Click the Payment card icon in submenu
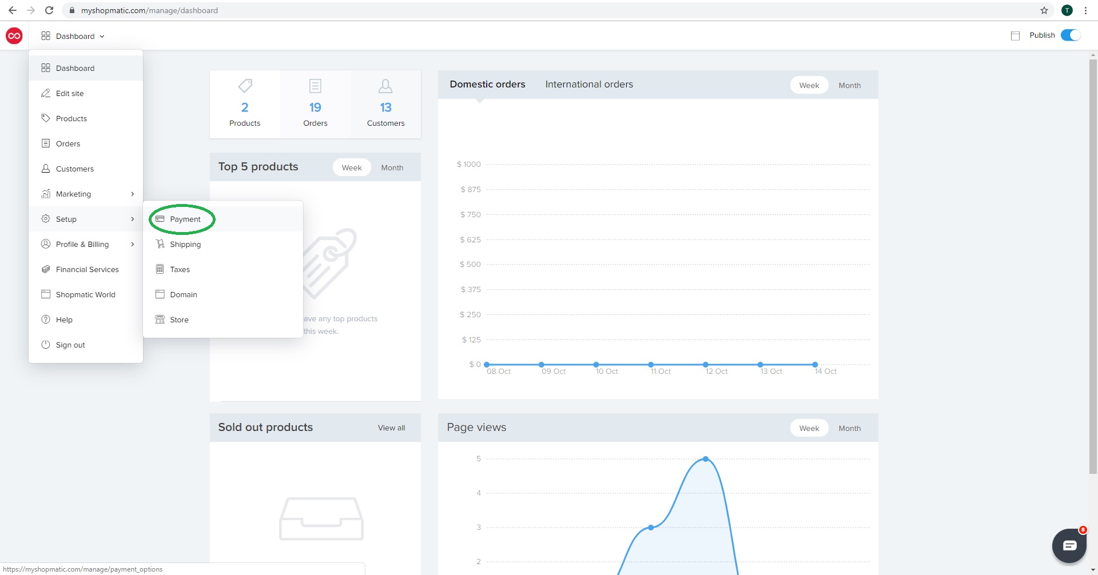This screenshot has width=1098, height=575. coord(160,219)
